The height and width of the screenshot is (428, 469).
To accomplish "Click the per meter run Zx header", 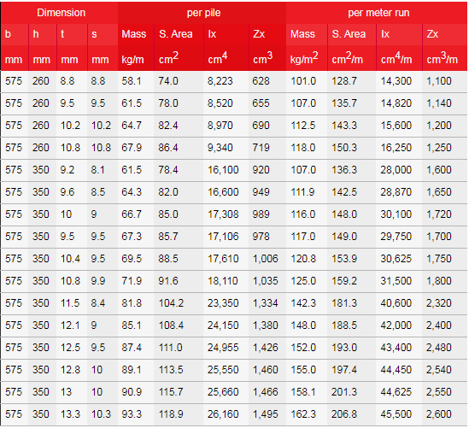I will (x=432, y=34).
